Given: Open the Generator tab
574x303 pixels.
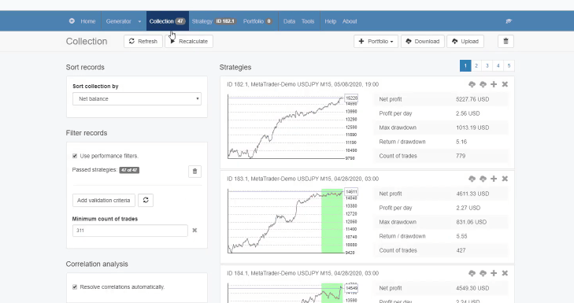Looking at the screenshot, I should pyautogui.click(x=119, y=21).
